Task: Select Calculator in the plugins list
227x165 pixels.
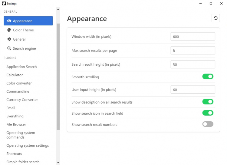Action: 15,75
